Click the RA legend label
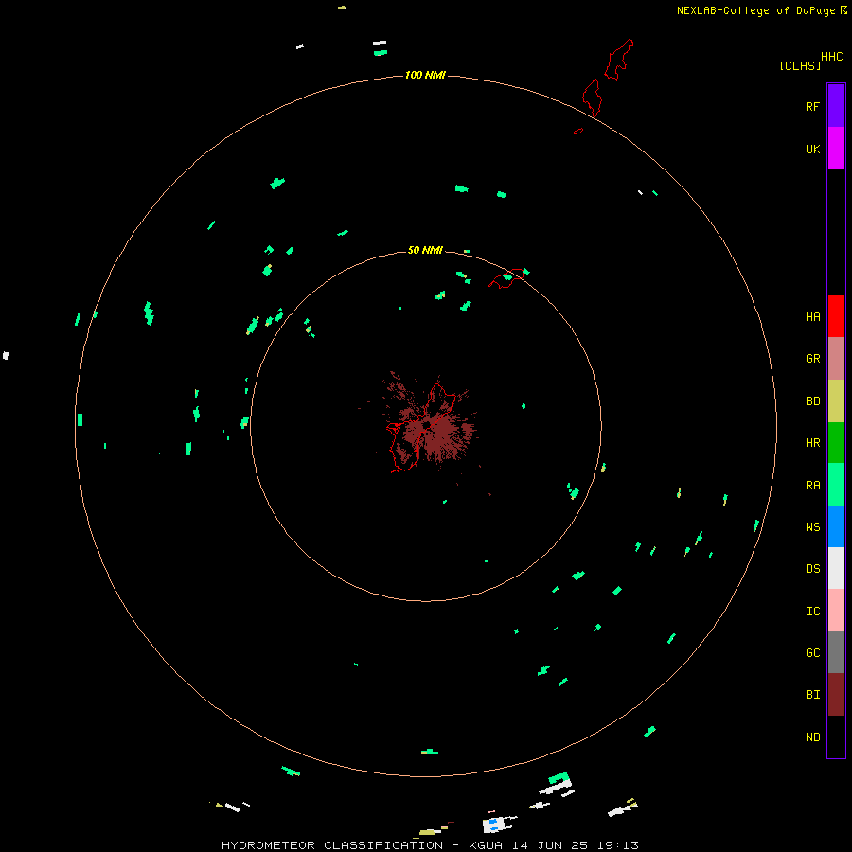Viewport: 852px width, 852px height. (812, 486)
